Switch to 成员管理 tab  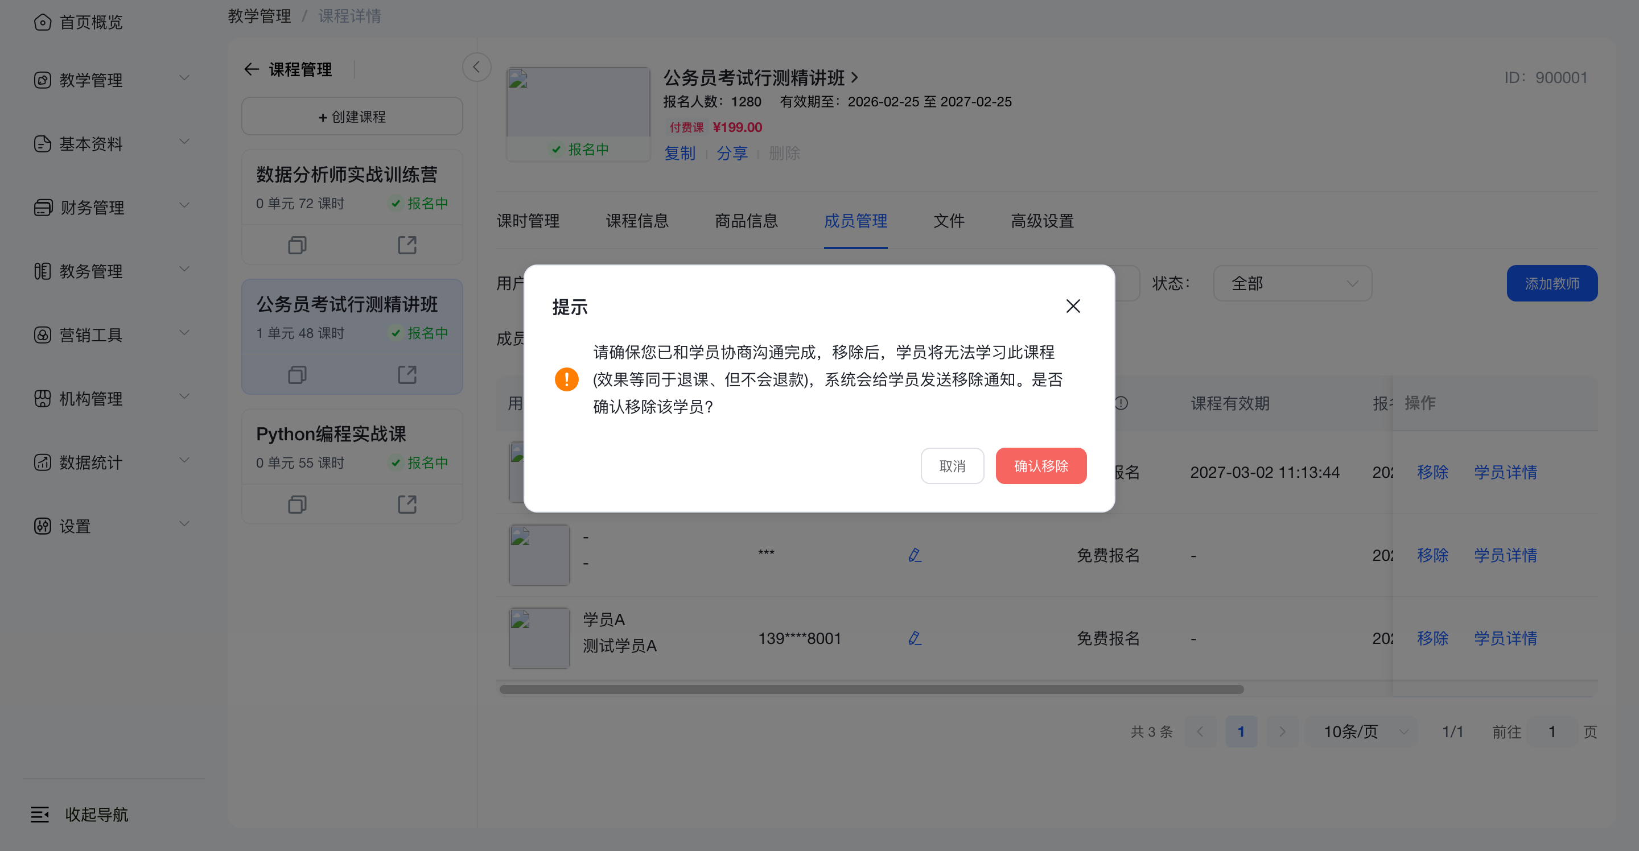click(x=855, y=221)
